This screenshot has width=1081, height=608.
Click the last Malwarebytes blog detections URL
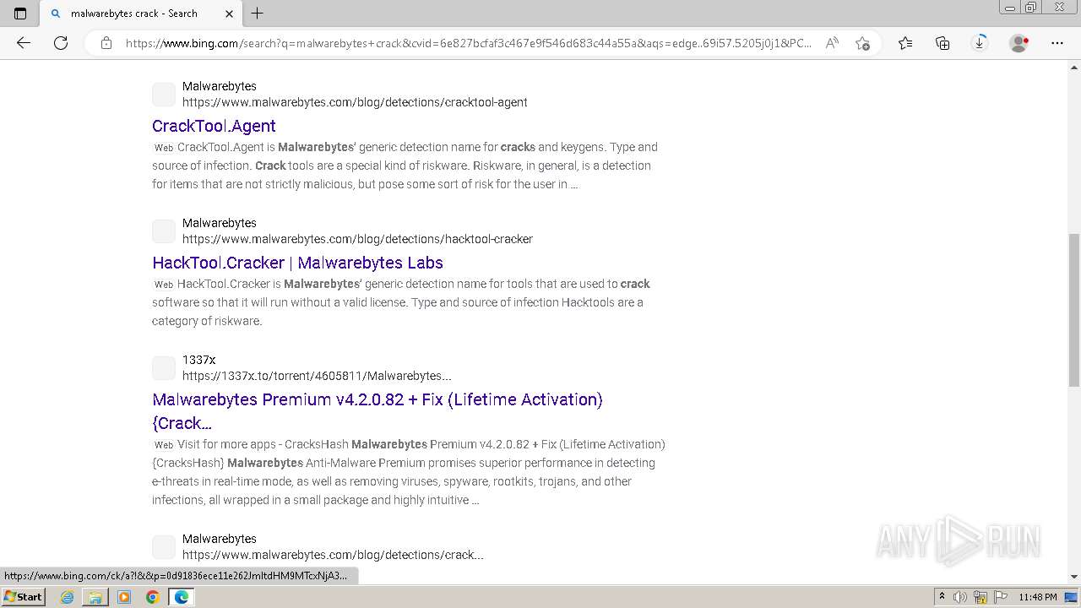click(333, 555)
